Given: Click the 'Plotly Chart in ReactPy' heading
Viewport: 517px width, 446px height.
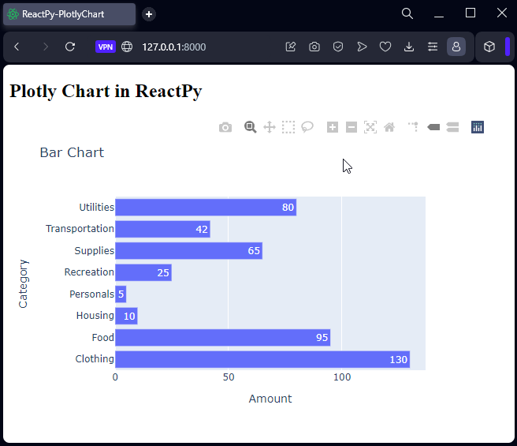Looking at the screenshot, I should (106, 91).
